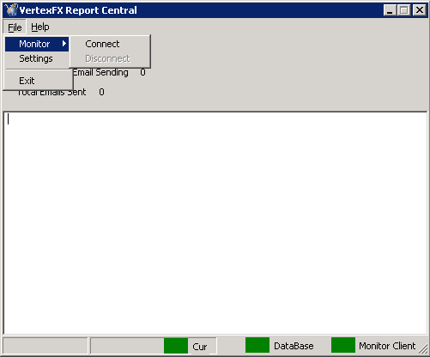430x357 pixels.
Task: Open the File menu
Action: coord(15,27)
